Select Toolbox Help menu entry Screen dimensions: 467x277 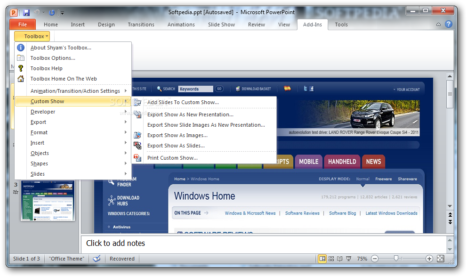coord(73,69)
